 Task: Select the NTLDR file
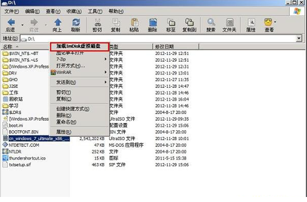tap(12, 151)
